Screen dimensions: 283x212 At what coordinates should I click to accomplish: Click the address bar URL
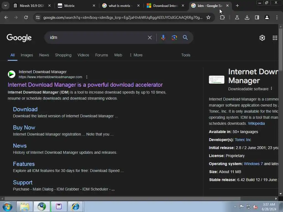coord(123,17)
